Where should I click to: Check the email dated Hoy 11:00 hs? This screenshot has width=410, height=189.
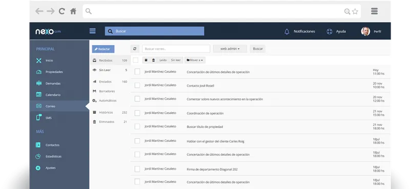(137, 72)
